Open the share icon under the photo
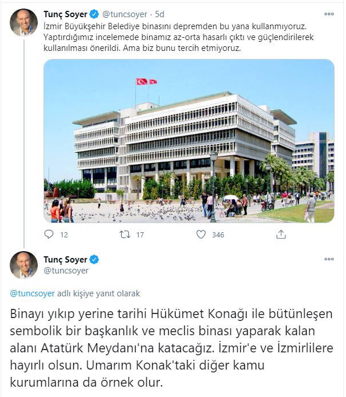This screenshot has height=397, width=346. tap(281, 235)
